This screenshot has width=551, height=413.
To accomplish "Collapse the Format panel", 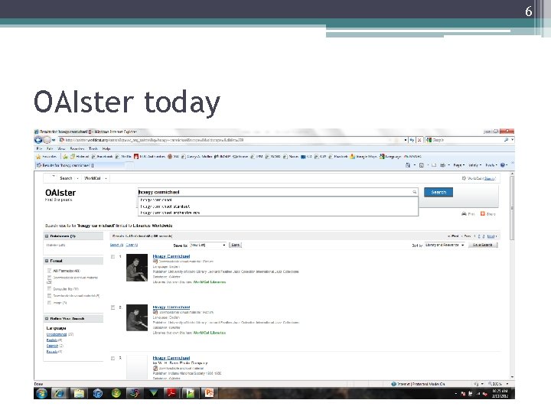I will tap(47, 261).
